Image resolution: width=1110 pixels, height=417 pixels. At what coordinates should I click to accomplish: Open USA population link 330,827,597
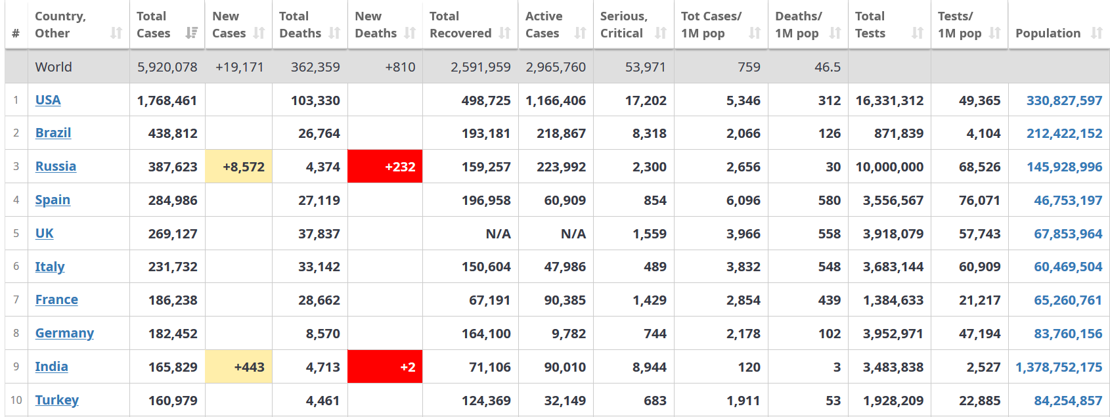coord(1065,100)
